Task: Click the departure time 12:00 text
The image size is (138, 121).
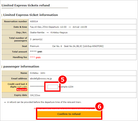Action: coord(63,27)
